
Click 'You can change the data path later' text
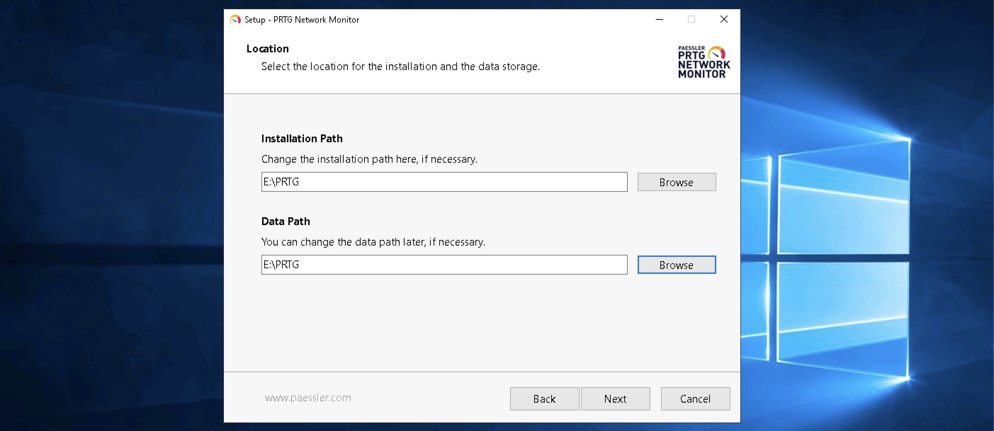[x=373, y=242]
